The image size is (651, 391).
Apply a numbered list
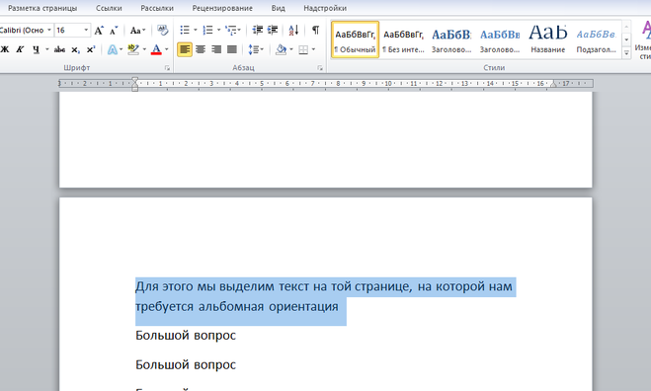click(x=207, y=30)
